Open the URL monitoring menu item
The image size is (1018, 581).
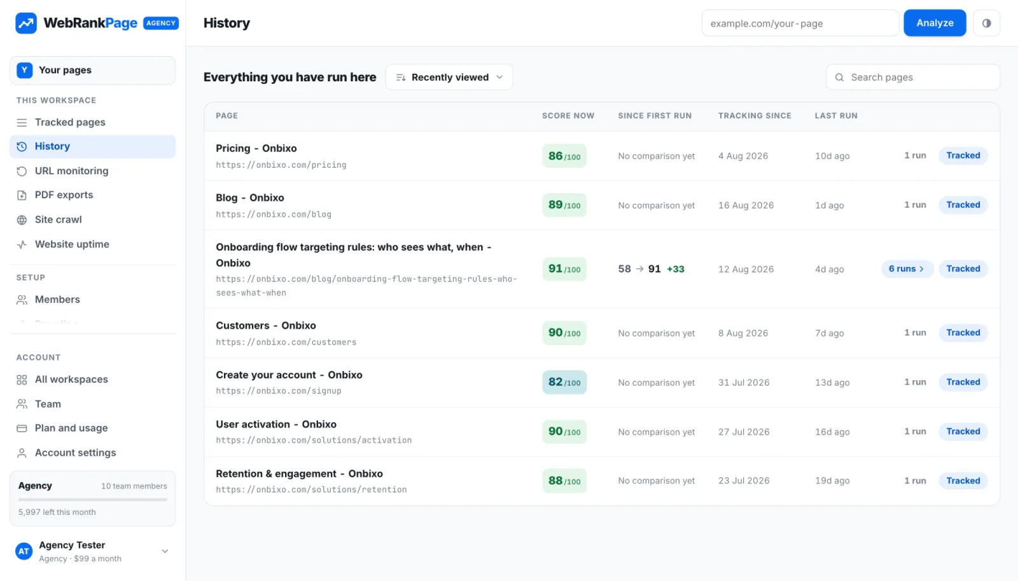pos(92,171)
